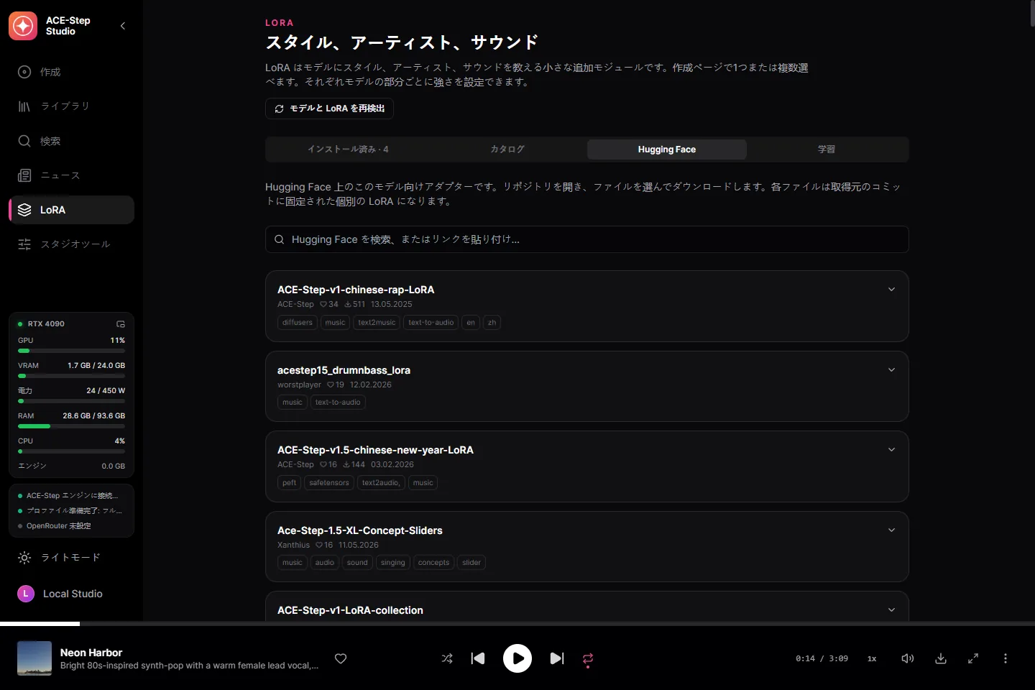
Task: Open スタジオツール from the sidebar
Action: 71,244
